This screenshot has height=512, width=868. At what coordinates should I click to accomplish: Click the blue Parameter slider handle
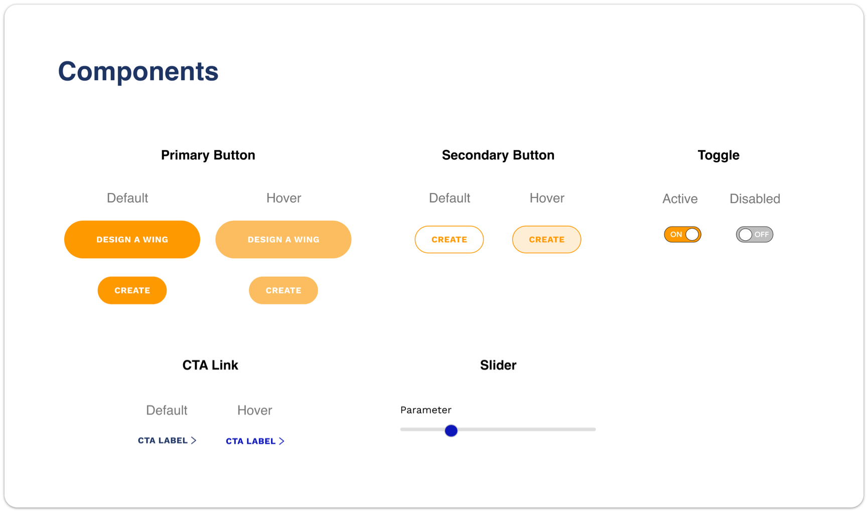tap(451, 430)
